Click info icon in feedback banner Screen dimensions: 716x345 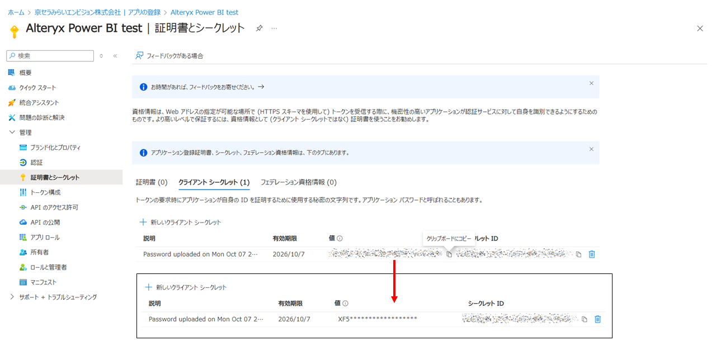point(144,87)
